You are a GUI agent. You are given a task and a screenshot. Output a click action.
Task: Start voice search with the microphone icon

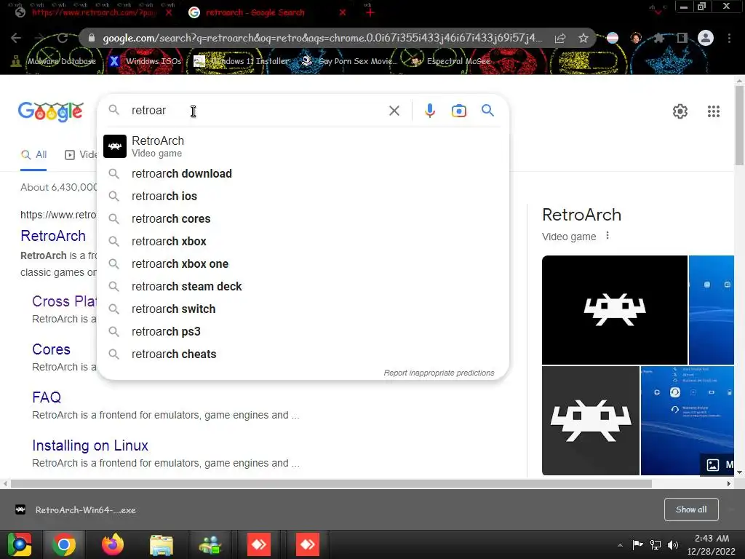[429, 111]
